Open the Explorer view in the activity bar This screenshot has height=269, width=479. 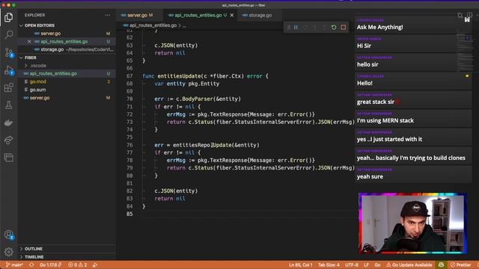tap(8, 17)
